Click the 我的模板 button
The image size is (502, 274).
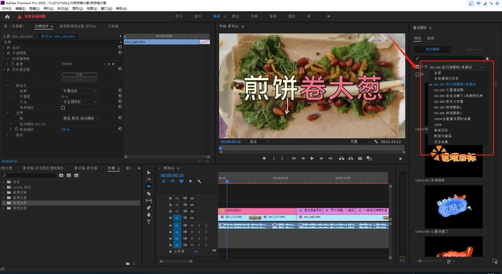(432, 50)
